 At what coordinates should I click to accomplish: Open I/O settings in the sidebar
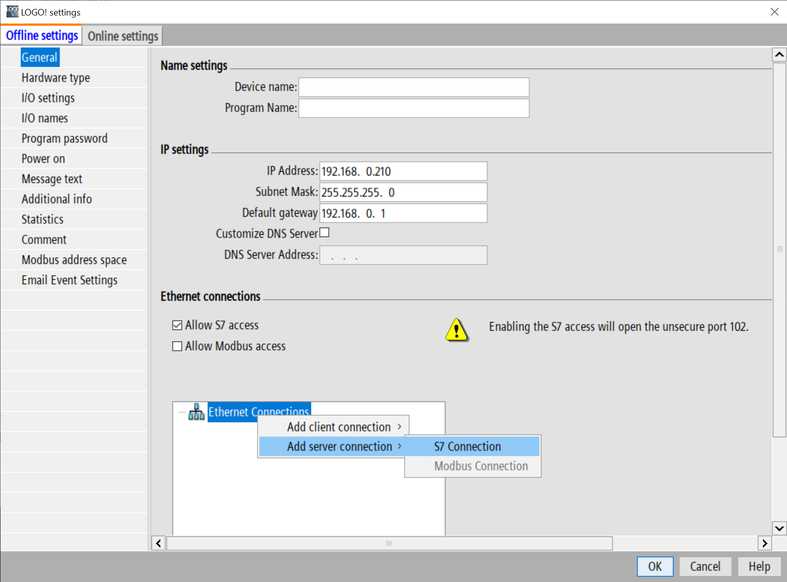pyautogui.click(x=48, y=98)
